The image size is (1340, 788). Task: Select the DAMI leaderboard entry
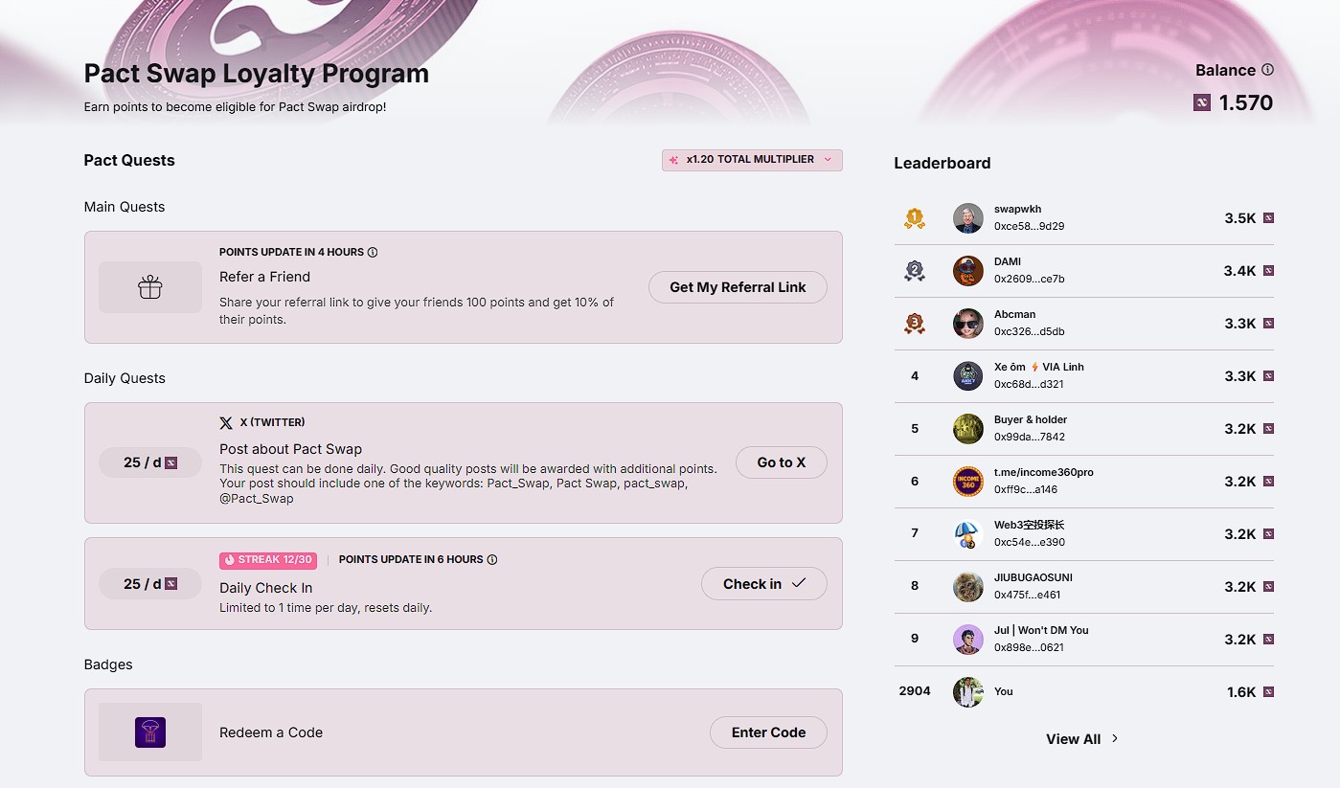click(x=1008, y=261)
